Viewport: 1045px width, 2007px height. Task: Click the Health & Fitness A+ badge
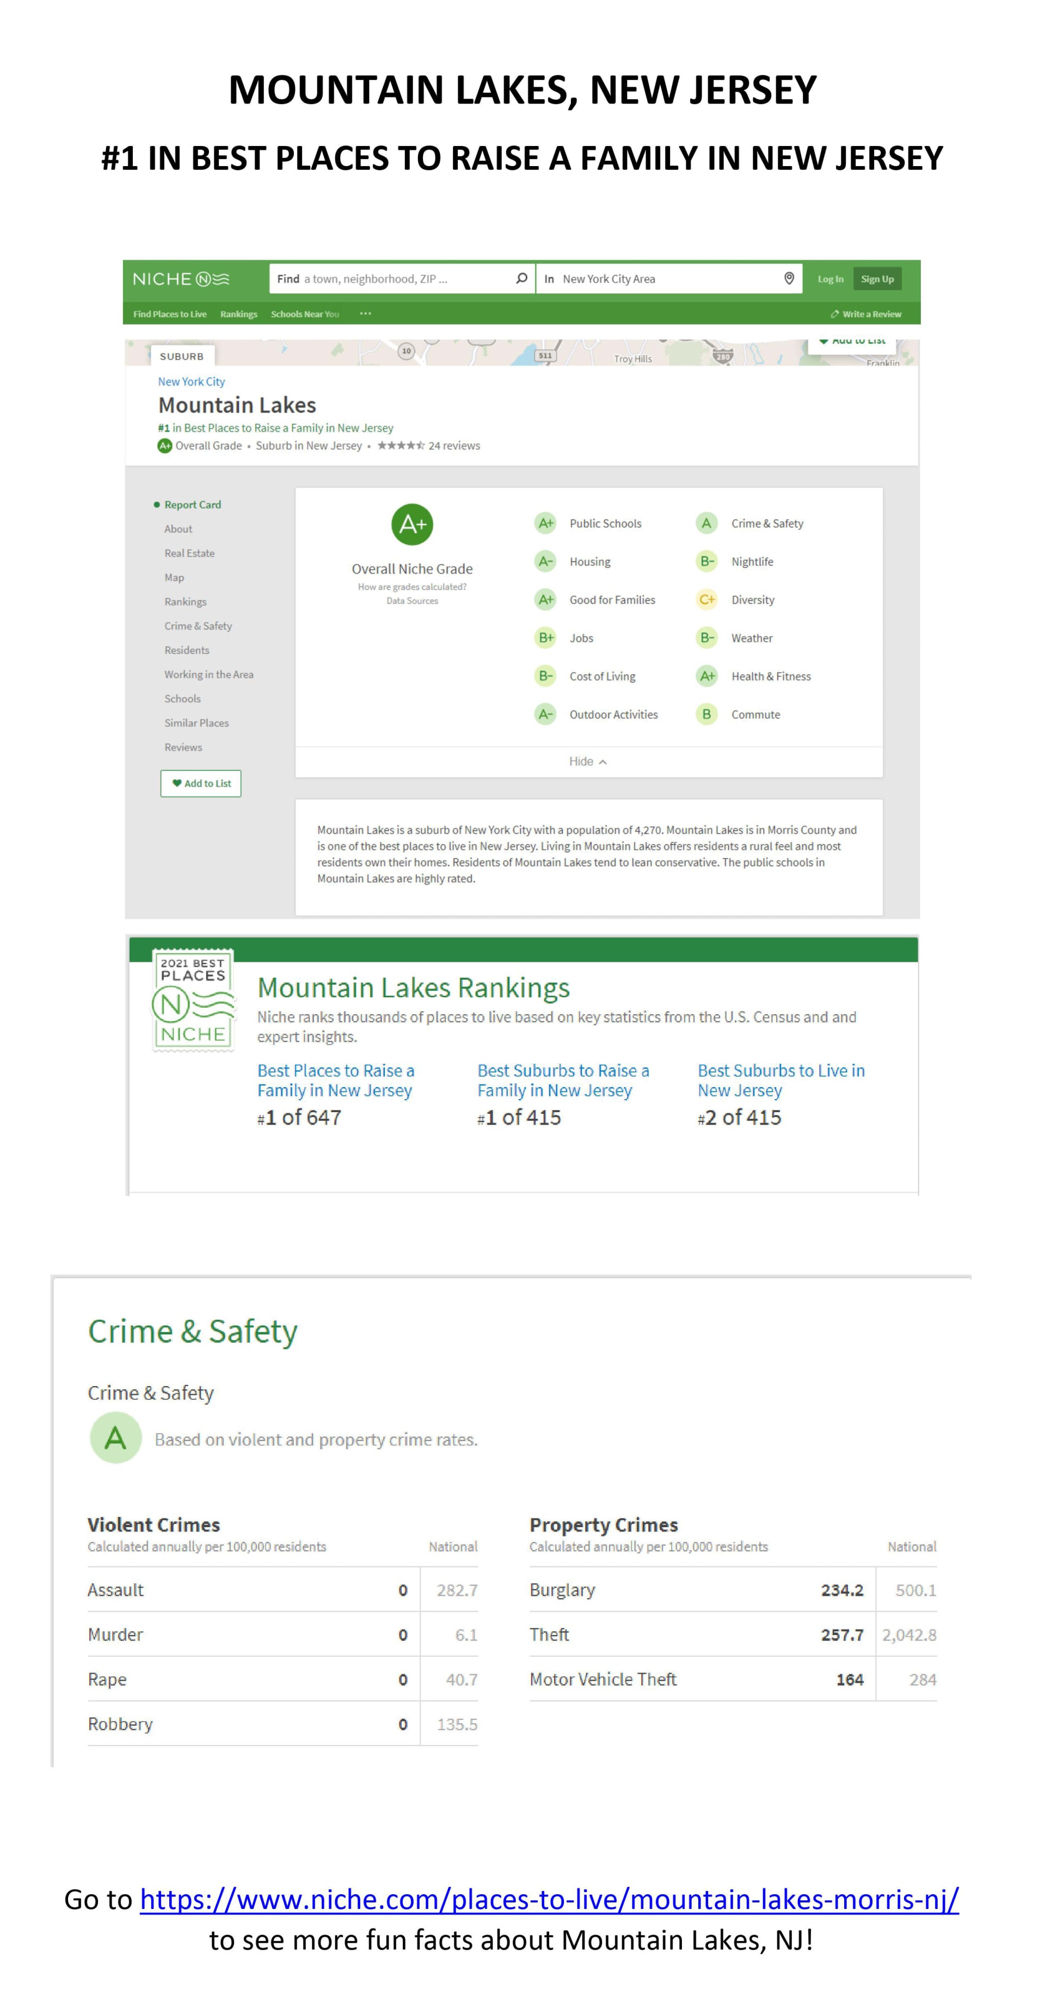tap(706, 675)
